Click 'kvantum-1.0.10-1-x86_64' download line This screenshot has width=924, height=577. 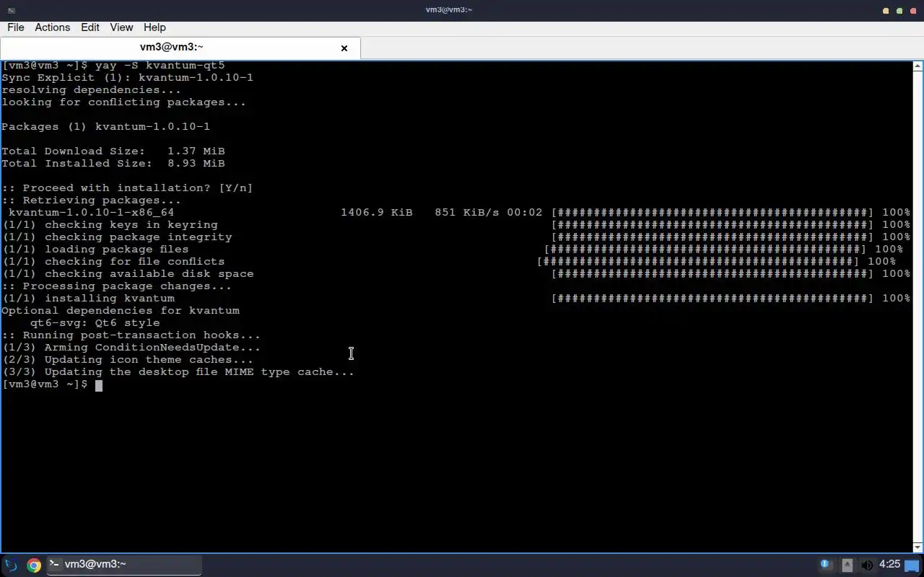point(91,212)
